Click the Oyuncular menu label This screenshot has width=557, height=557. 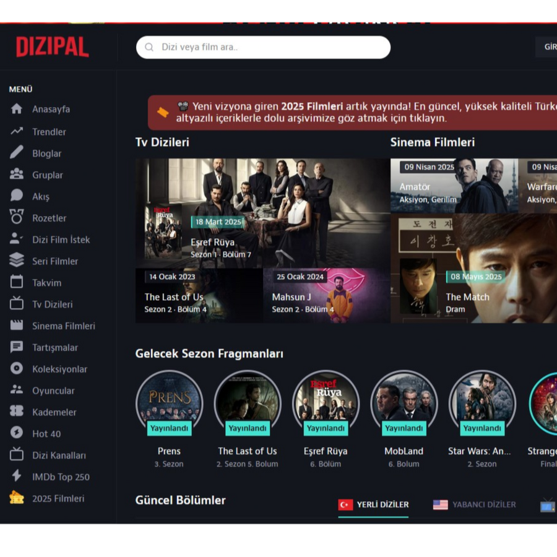pyautogui.click(x=53, y=391)
